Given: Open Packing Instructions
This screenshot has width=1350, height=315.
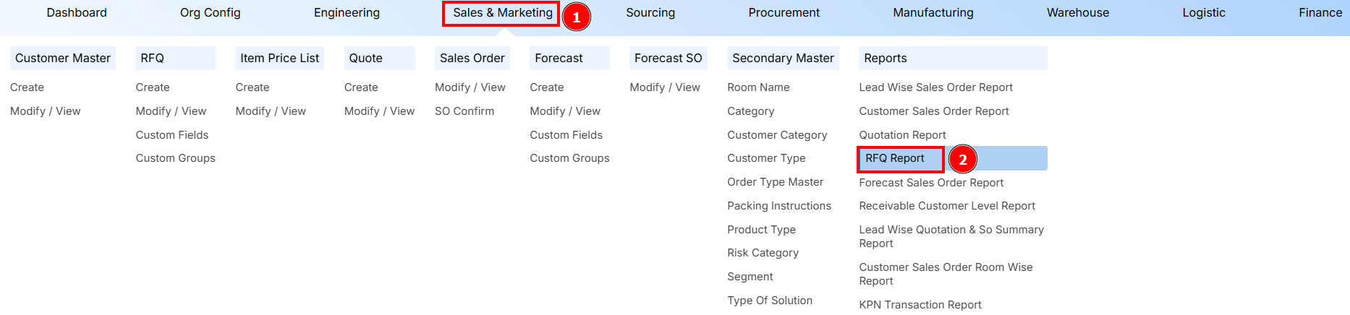Looking at the screenshot, I should [779, 206].
